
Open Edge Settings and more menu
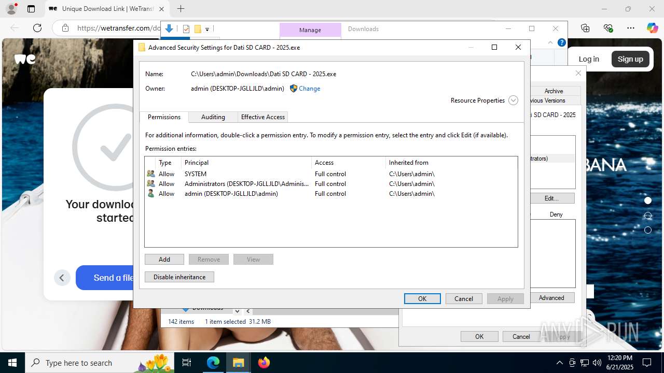pos(631,28)
